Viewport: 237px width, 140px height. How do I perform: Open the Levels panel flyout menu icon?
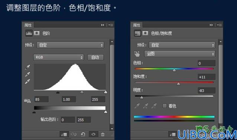pos(111,25)
